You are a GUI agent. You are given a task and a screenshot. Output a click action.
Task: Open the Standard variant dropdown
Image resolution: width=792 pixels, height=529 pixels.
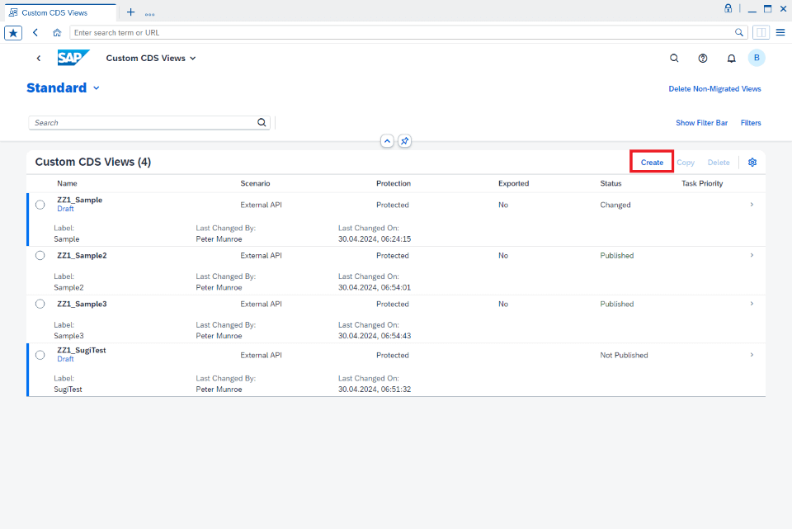97,88
